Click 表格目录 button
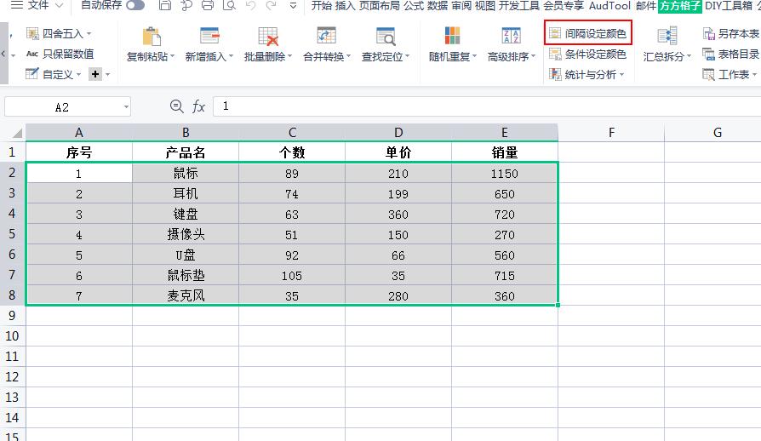 click(731, 54)
